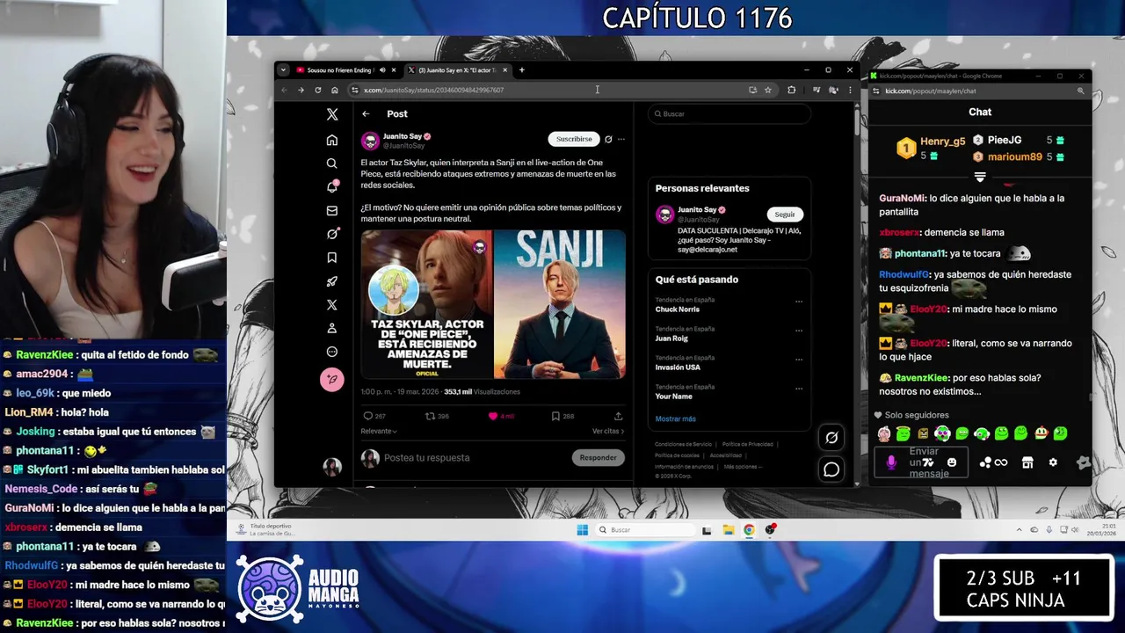
Task: Open X Bookmarks in the sidebar
Action: pyautogui.click(x=331, y=258)
